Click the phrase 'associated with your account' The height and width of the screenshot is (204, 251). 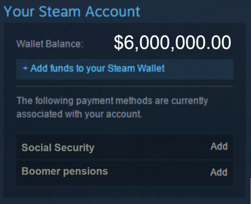pyautogui.click(x=79, y=115)
